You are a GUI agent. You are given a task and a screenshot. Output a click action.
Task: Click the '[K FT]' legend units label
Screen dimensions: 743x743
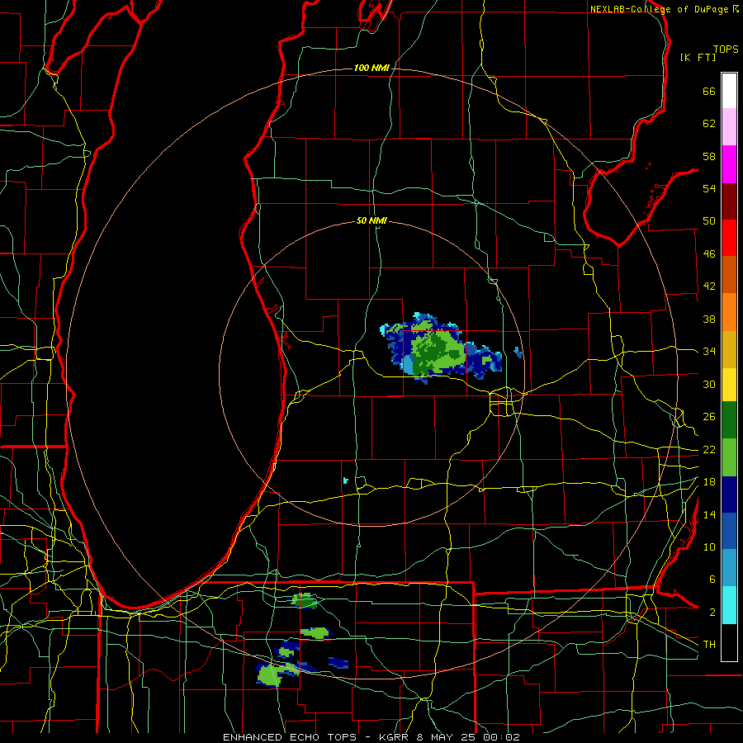point(698,57)
